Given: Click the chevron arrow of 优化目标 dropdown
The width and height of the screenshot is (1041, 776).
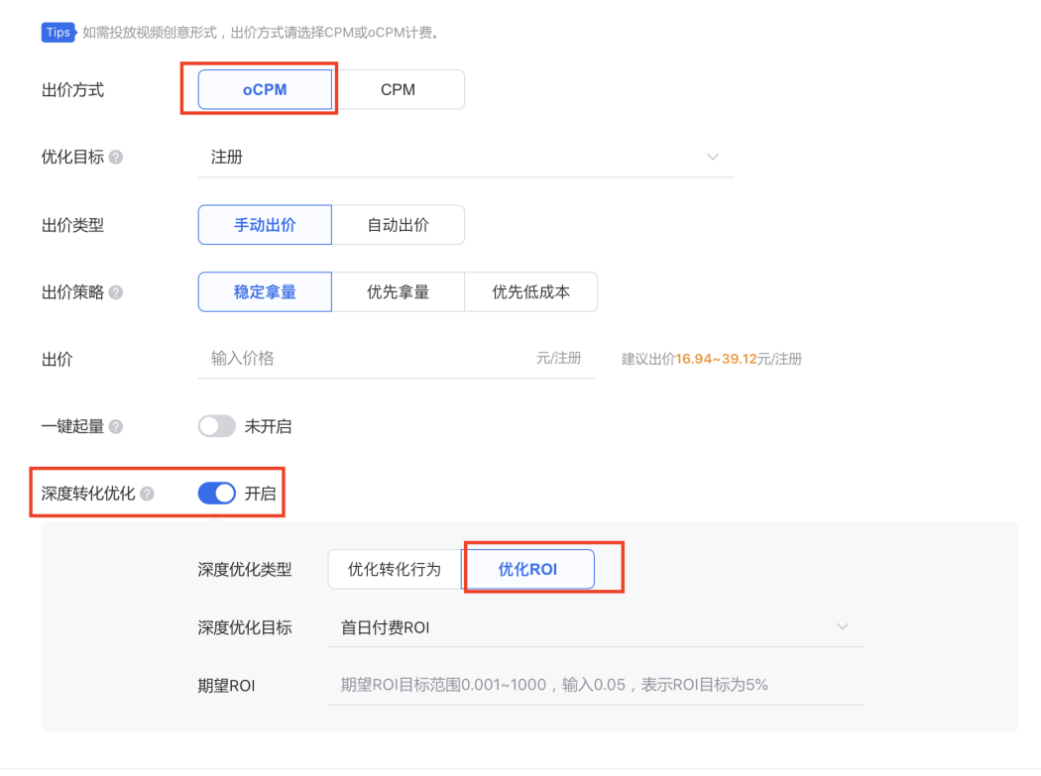Looking at the screenshot, I should tap(713, 158).
